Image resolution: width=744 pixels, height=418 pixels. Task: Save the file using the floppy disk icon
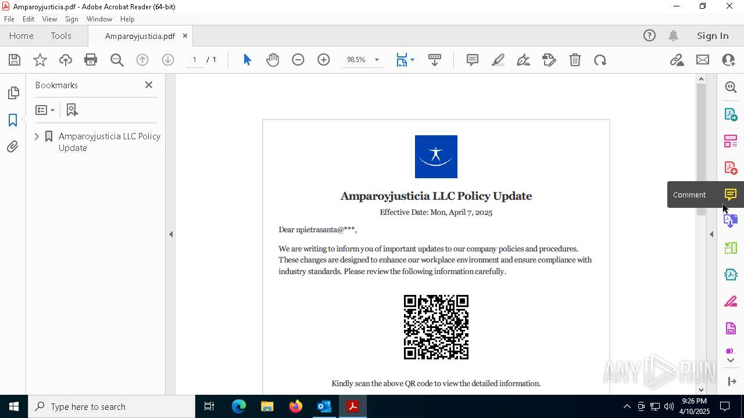coord(15,60)
